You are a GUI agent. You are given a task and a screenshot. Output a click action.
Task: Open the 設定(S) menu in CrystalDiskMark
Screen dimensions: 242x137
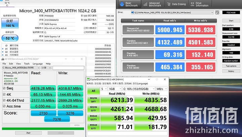click(98, 84)
